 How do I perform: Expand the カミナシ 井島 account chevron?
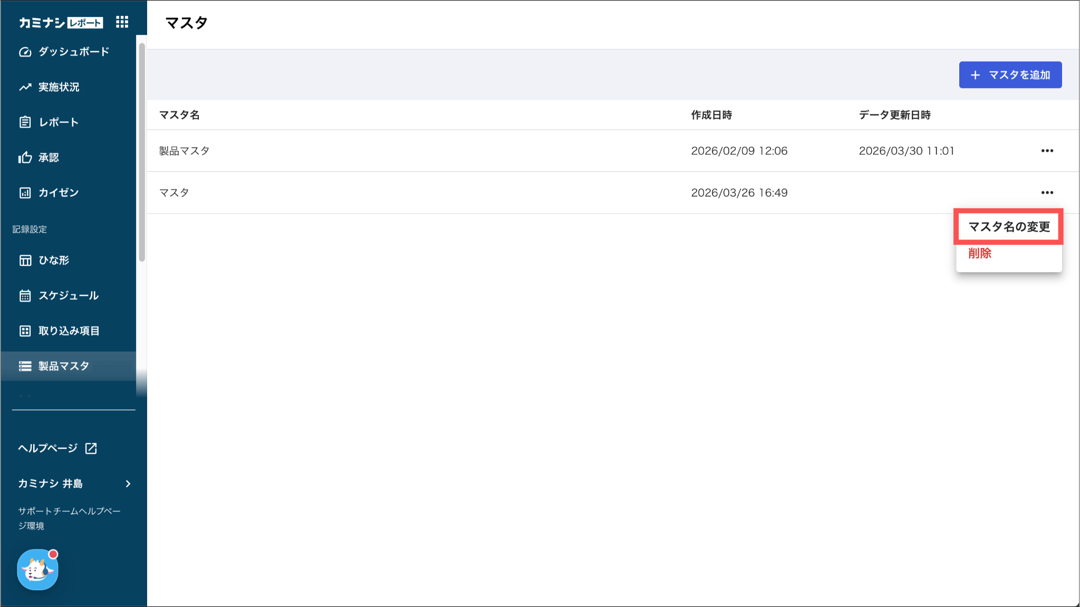[x=128, y=484]
